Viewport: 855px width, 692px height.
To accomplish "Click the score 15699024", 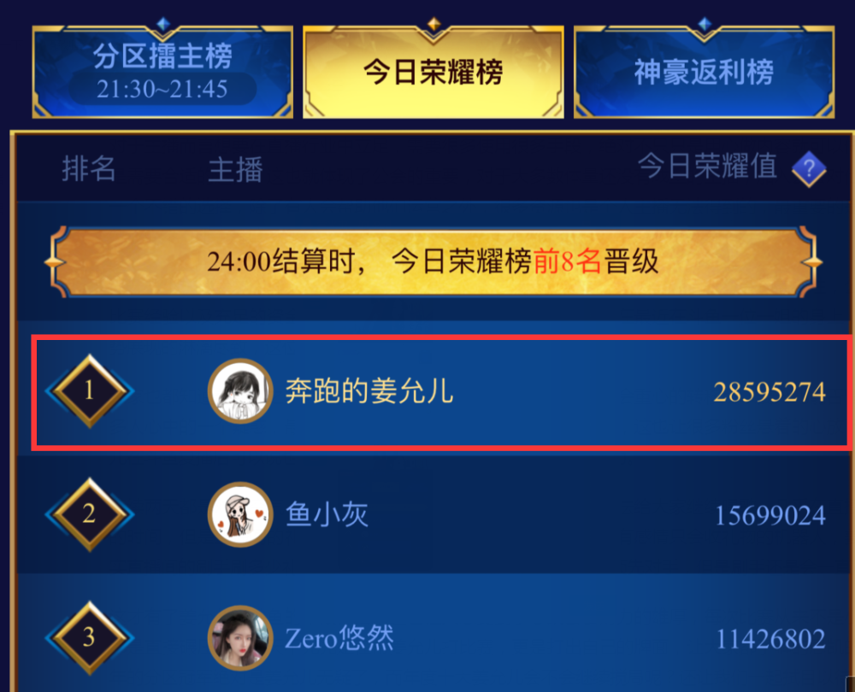I will [x=770, y=515].
